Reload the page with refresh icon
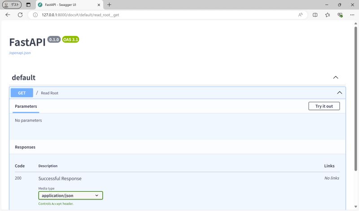Screen dimensions: 359x211 click(x=20, y=15)
